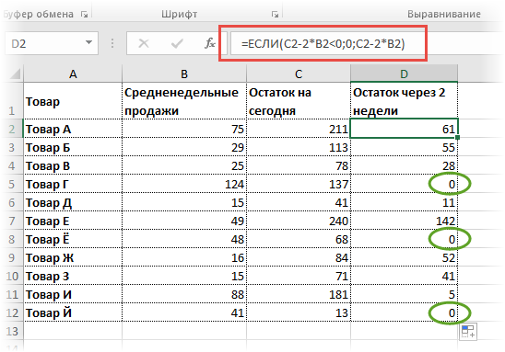The image size is (505, 352).
Task: Select the cell 'Товар И'
Action: click(73, 294)
